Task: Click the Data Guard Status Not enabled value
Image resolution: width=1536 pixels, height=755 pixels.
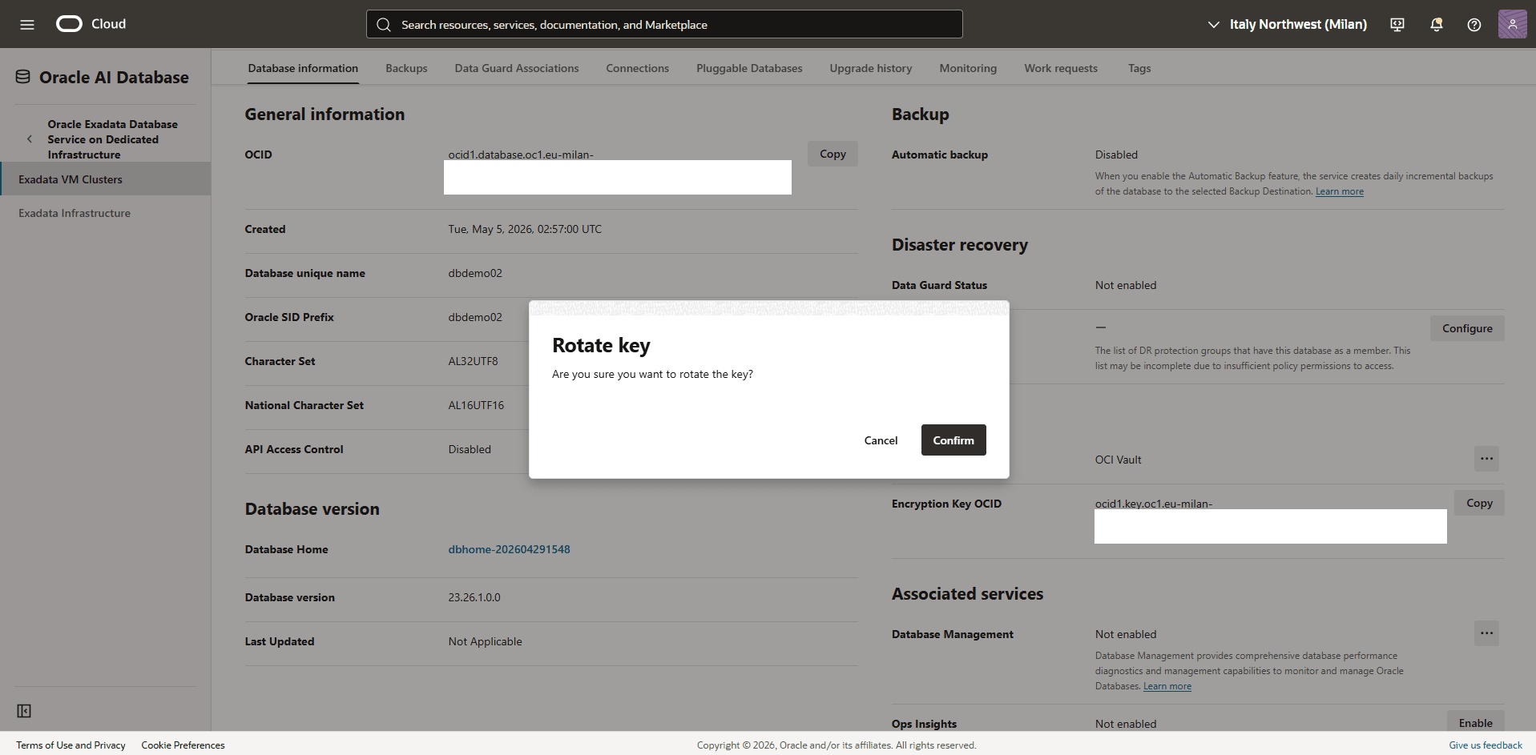Action: click(x=1126, y=285)
